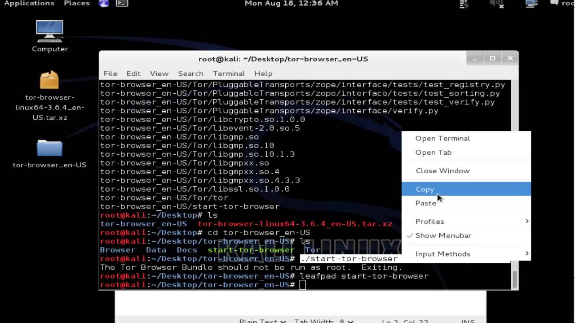Choose Close Window from context menu
The width and height of the screenshot is (575, 323).
pos(466,170)
